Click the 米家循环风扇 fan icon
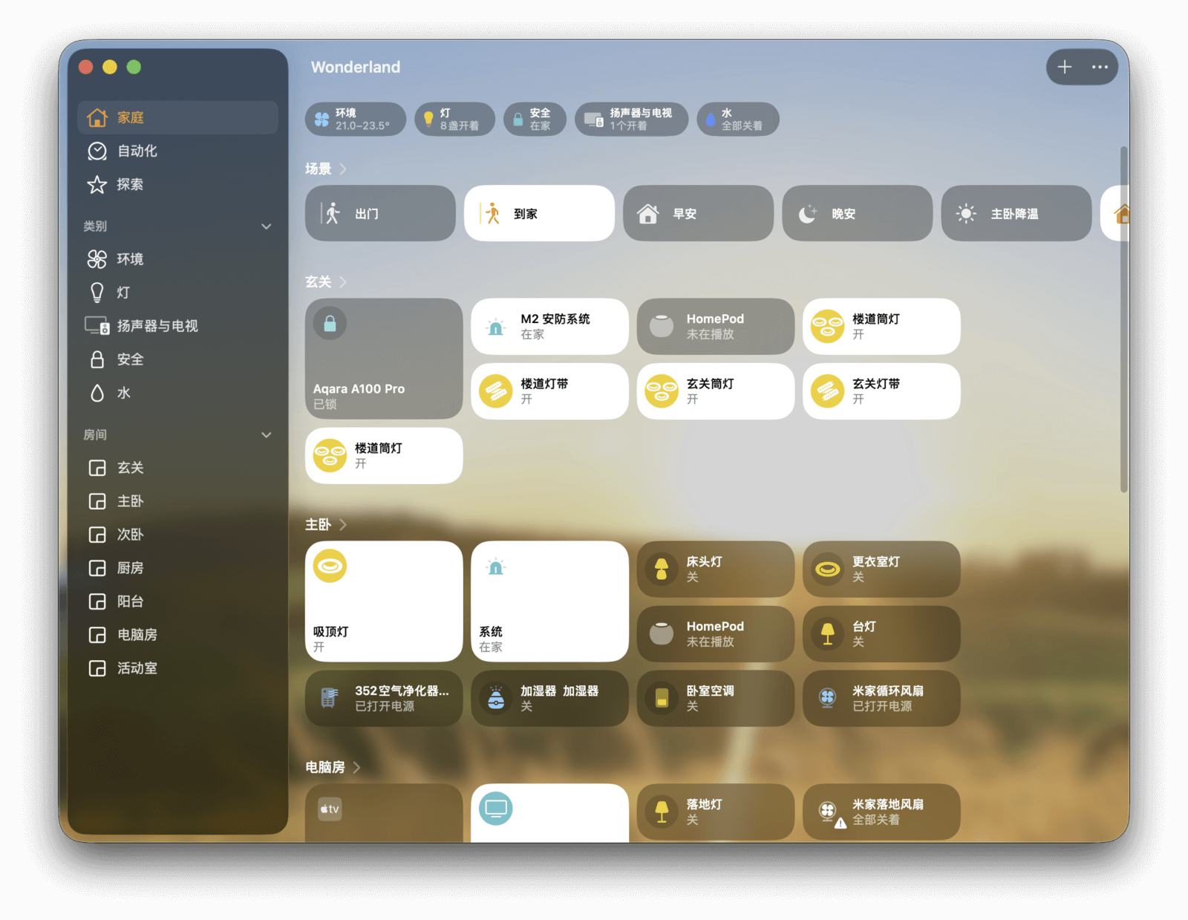 pyautogui.click(x=827, y=699)
